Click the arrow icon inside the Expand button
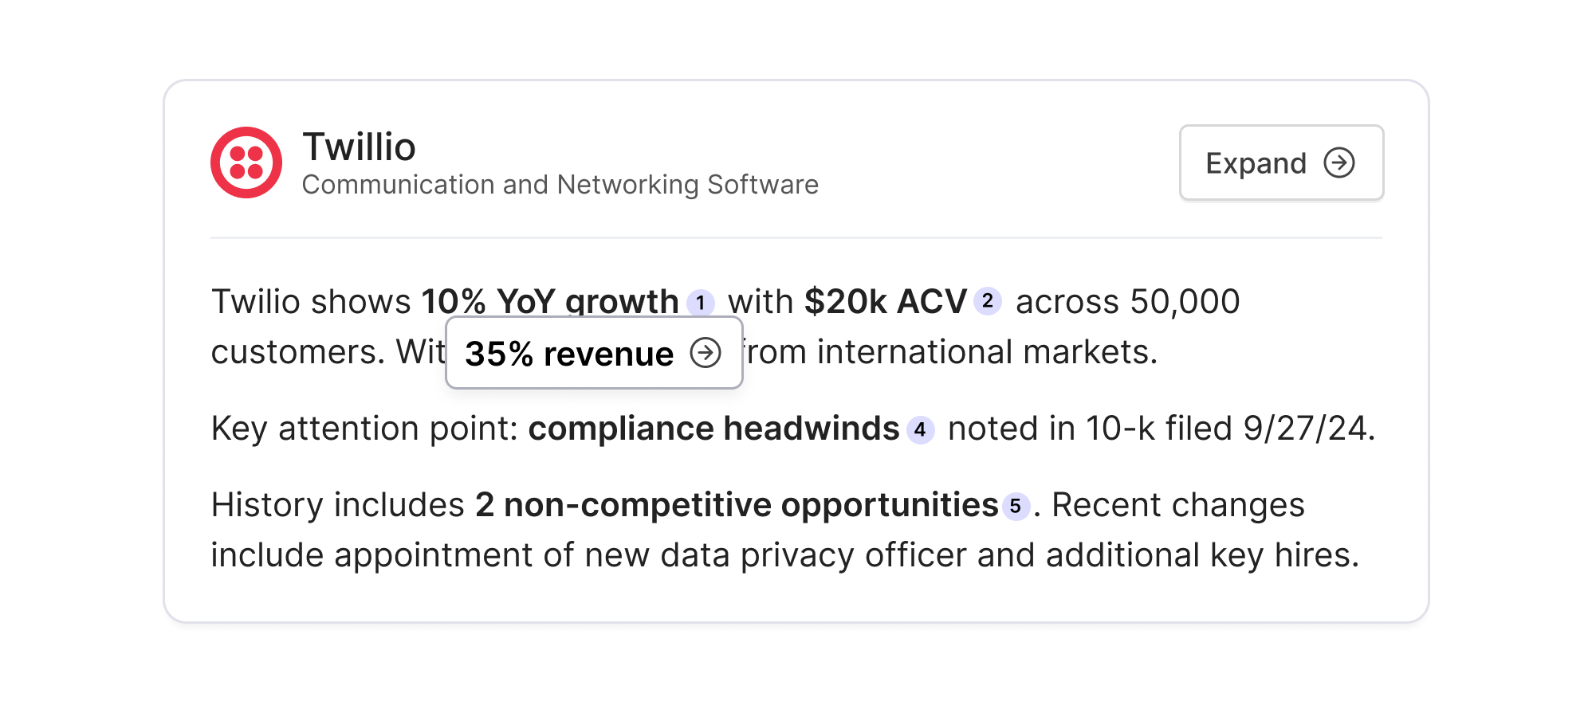Screen dimensions: 1592x705 pos(1338,163)
